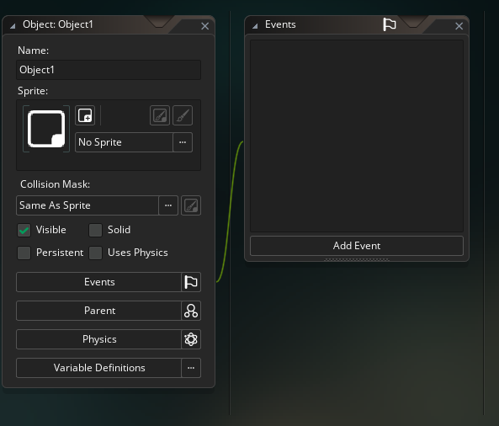Click the Add Event button
Image resolution: width=499 pixels, height=426 pixels.
pos(357,246)
